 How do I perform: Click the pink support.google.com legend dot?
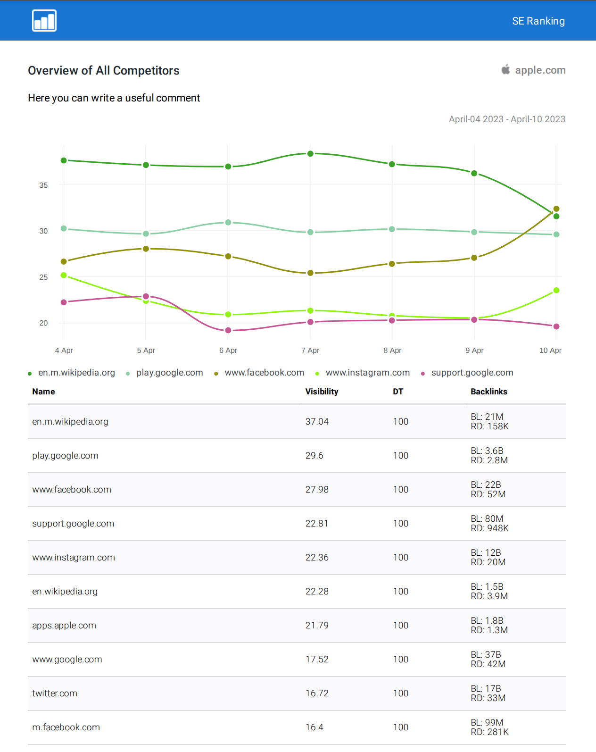pyautogui.click(x=423, y=372)
